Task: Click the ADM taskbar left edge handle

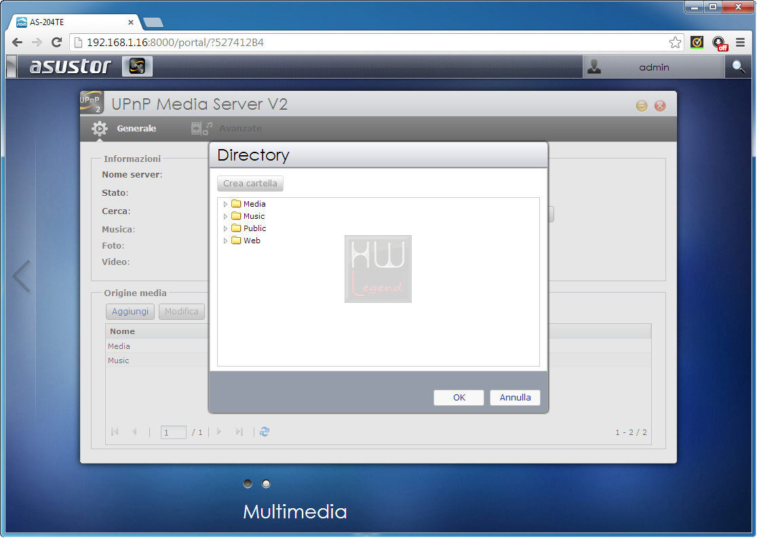Action: click(x=12, y=66)
